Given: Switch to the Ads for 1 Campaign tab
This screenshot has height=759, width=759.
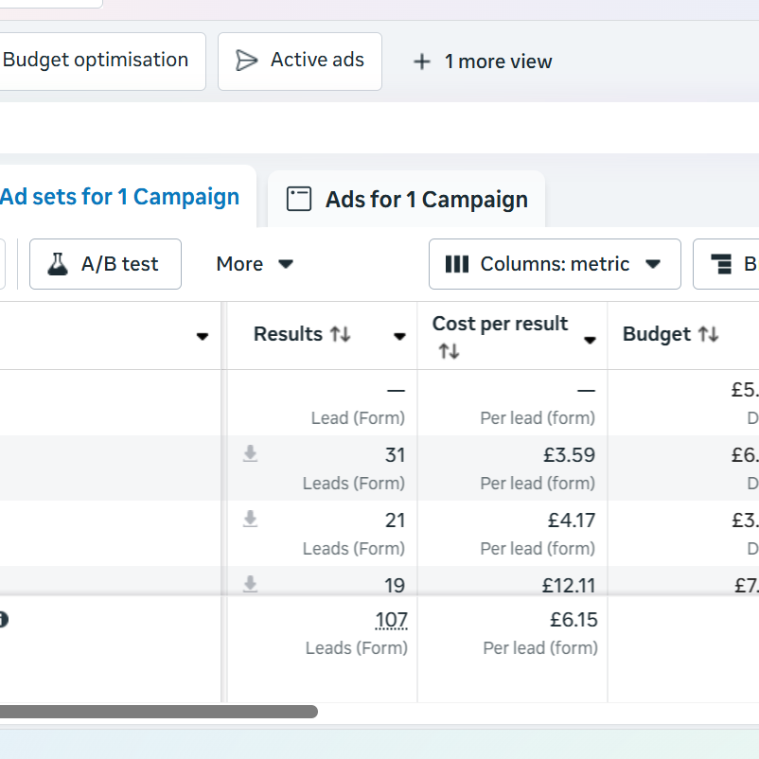Looking at the screenshot, I should (x=426, y=200).
